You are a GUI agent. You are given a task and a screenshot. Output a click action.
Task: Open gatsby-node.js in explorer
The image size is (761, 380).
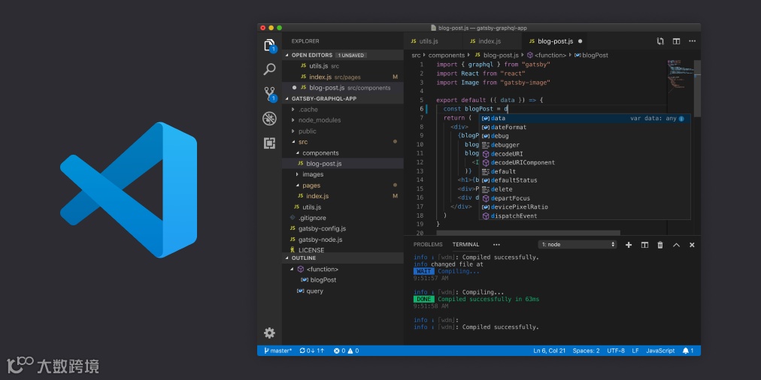pos(343,240)
